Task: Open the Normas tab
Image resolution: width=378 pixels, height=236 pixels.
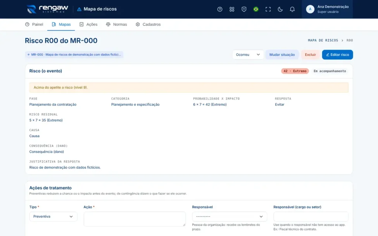Action: pyautogui.click(x=116, y=24)
